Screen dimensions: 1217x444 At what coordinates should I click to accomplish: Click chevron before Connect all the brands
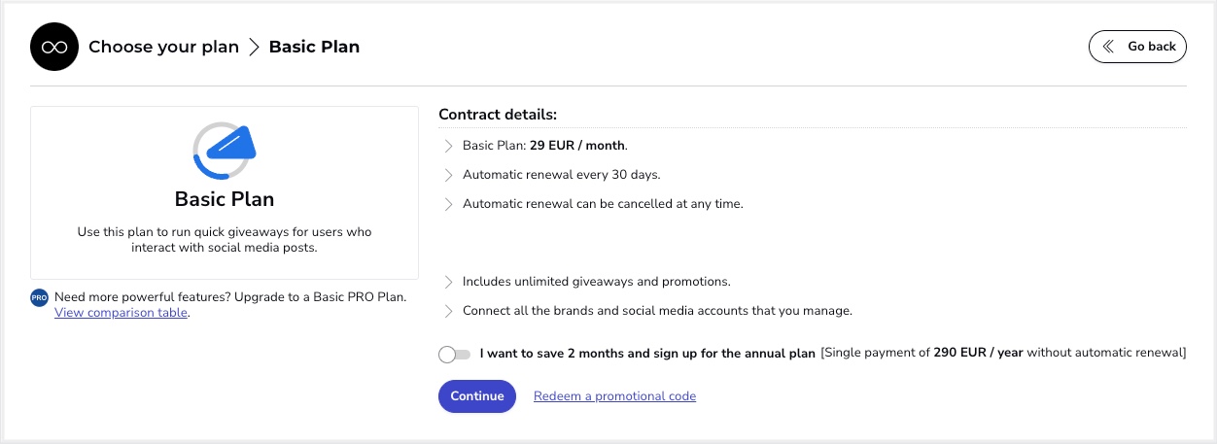(448, 311)
